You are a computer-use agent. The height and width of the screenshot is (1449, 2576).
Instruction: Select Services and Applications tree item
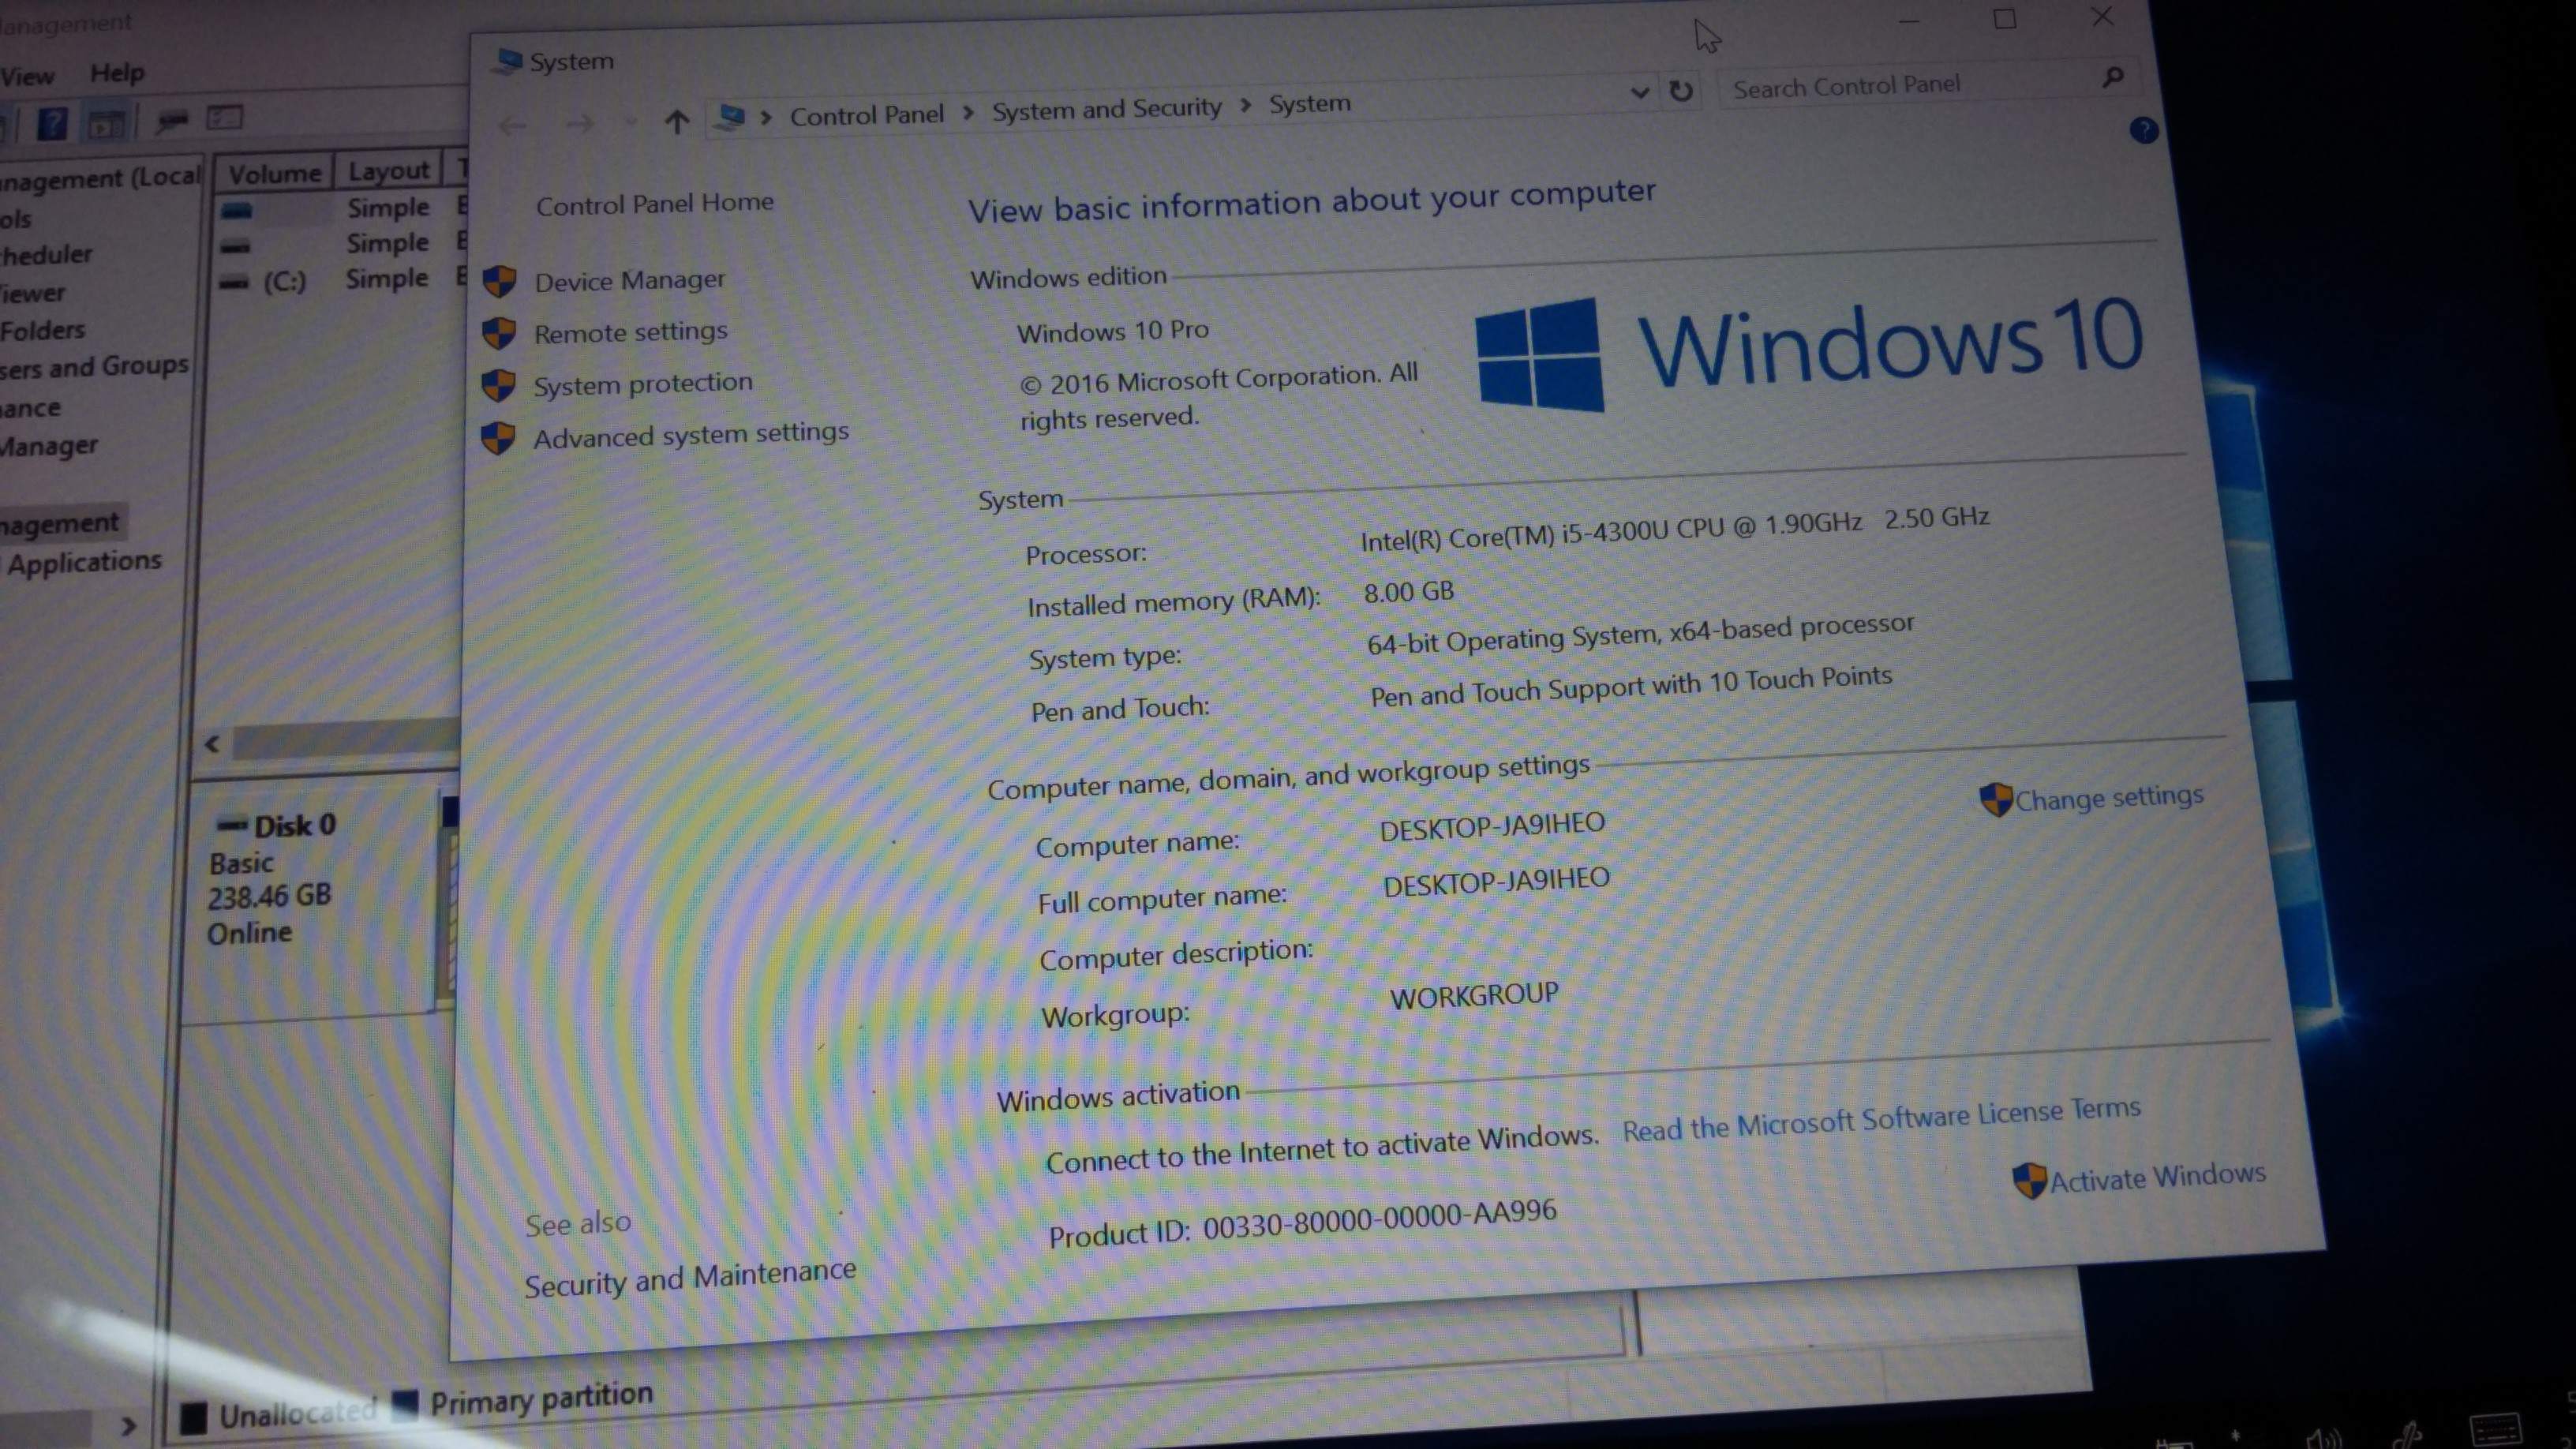[x=84, y=562]
